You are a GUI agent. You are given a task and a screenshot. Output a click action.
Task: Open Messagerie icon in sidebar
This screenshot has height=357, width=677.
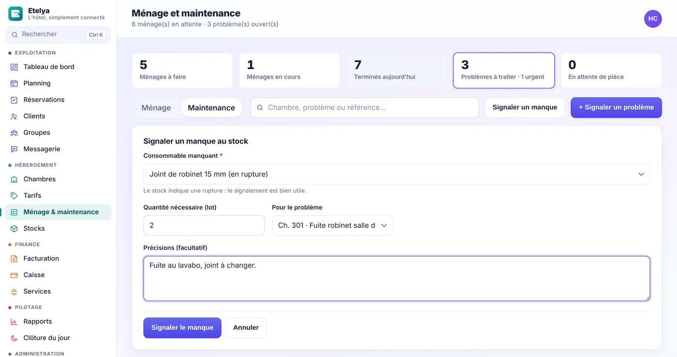click(14, 149)
